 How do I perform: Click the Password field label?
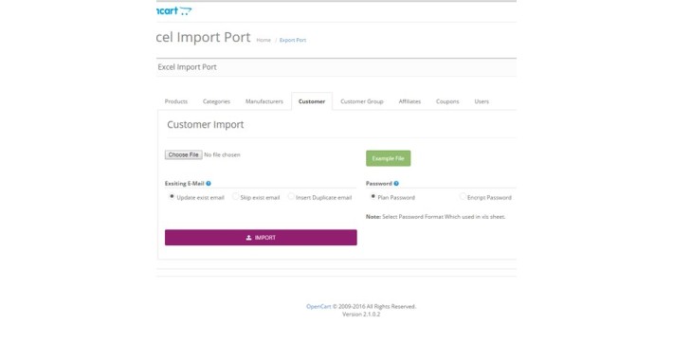pyautogui.click(x=378, y=183)
